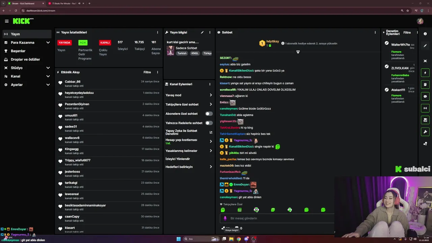Select the angry green emote in emote row

click(x=240, y=210)
